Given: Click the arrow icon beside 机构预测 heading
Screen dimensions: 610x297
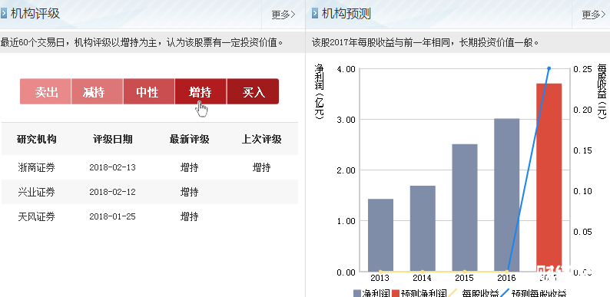Looking at the screenshot, I should tap(315, 14).
